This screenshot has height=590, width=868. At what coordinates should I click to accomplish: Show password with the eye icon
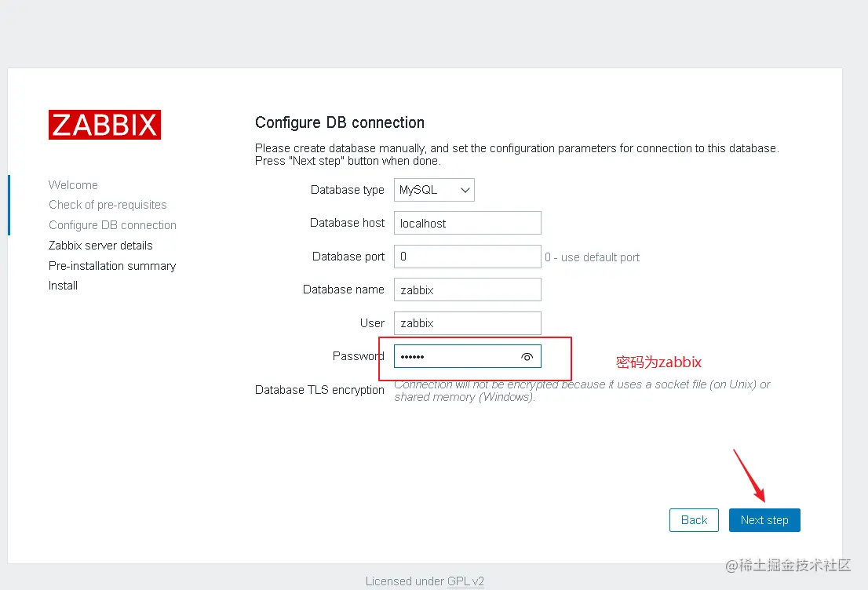pos(527,357)
